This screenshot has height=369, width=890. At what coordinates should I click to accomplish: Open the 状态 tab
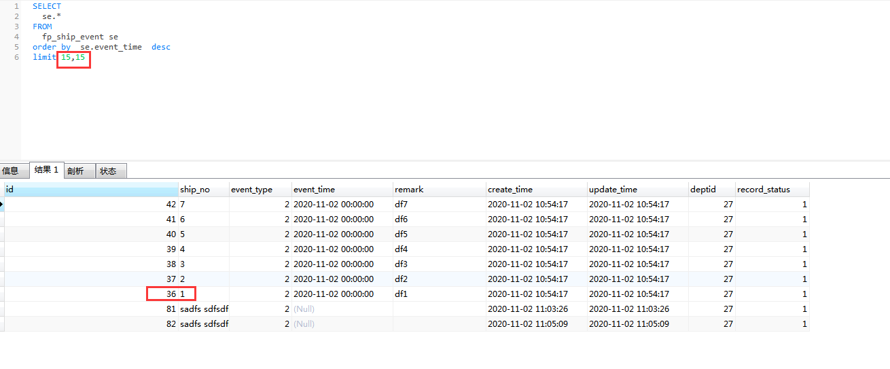click(x=108, y=171)
